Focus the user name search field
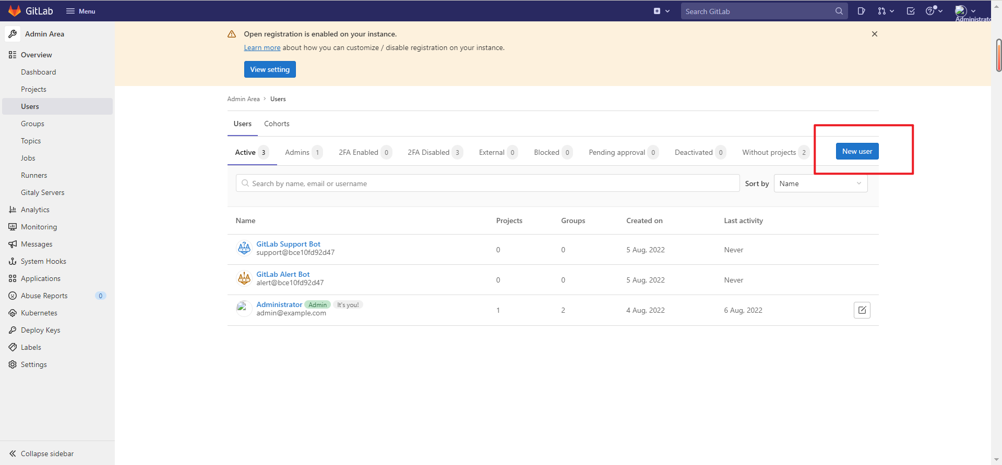The image size is (1002, 465). [x=487, y=183]
